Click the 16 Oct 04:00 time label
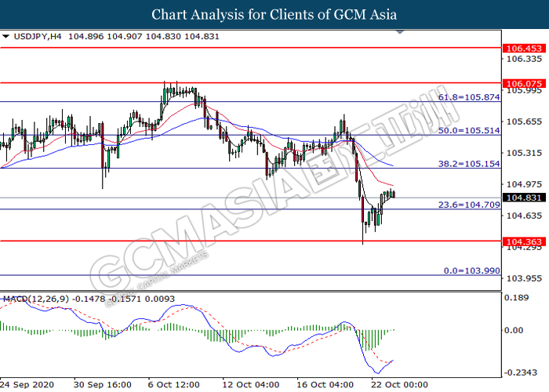Image resolution: width=549 pixels, height=392 pixels. (325, 385)
